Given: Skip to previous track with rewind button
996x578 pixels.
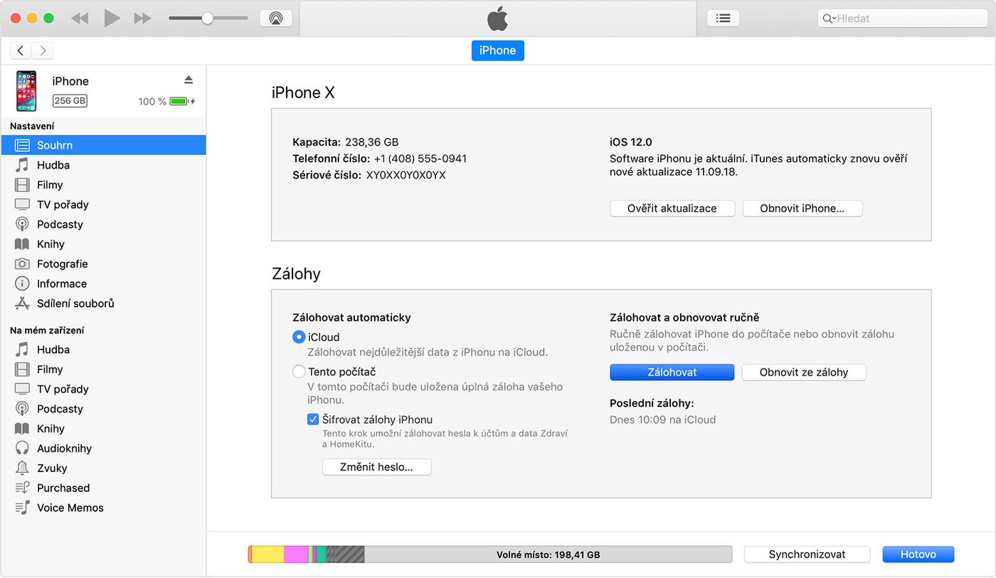Looking at the screenshot, I should pyautogui.click(x=80, y=18).
